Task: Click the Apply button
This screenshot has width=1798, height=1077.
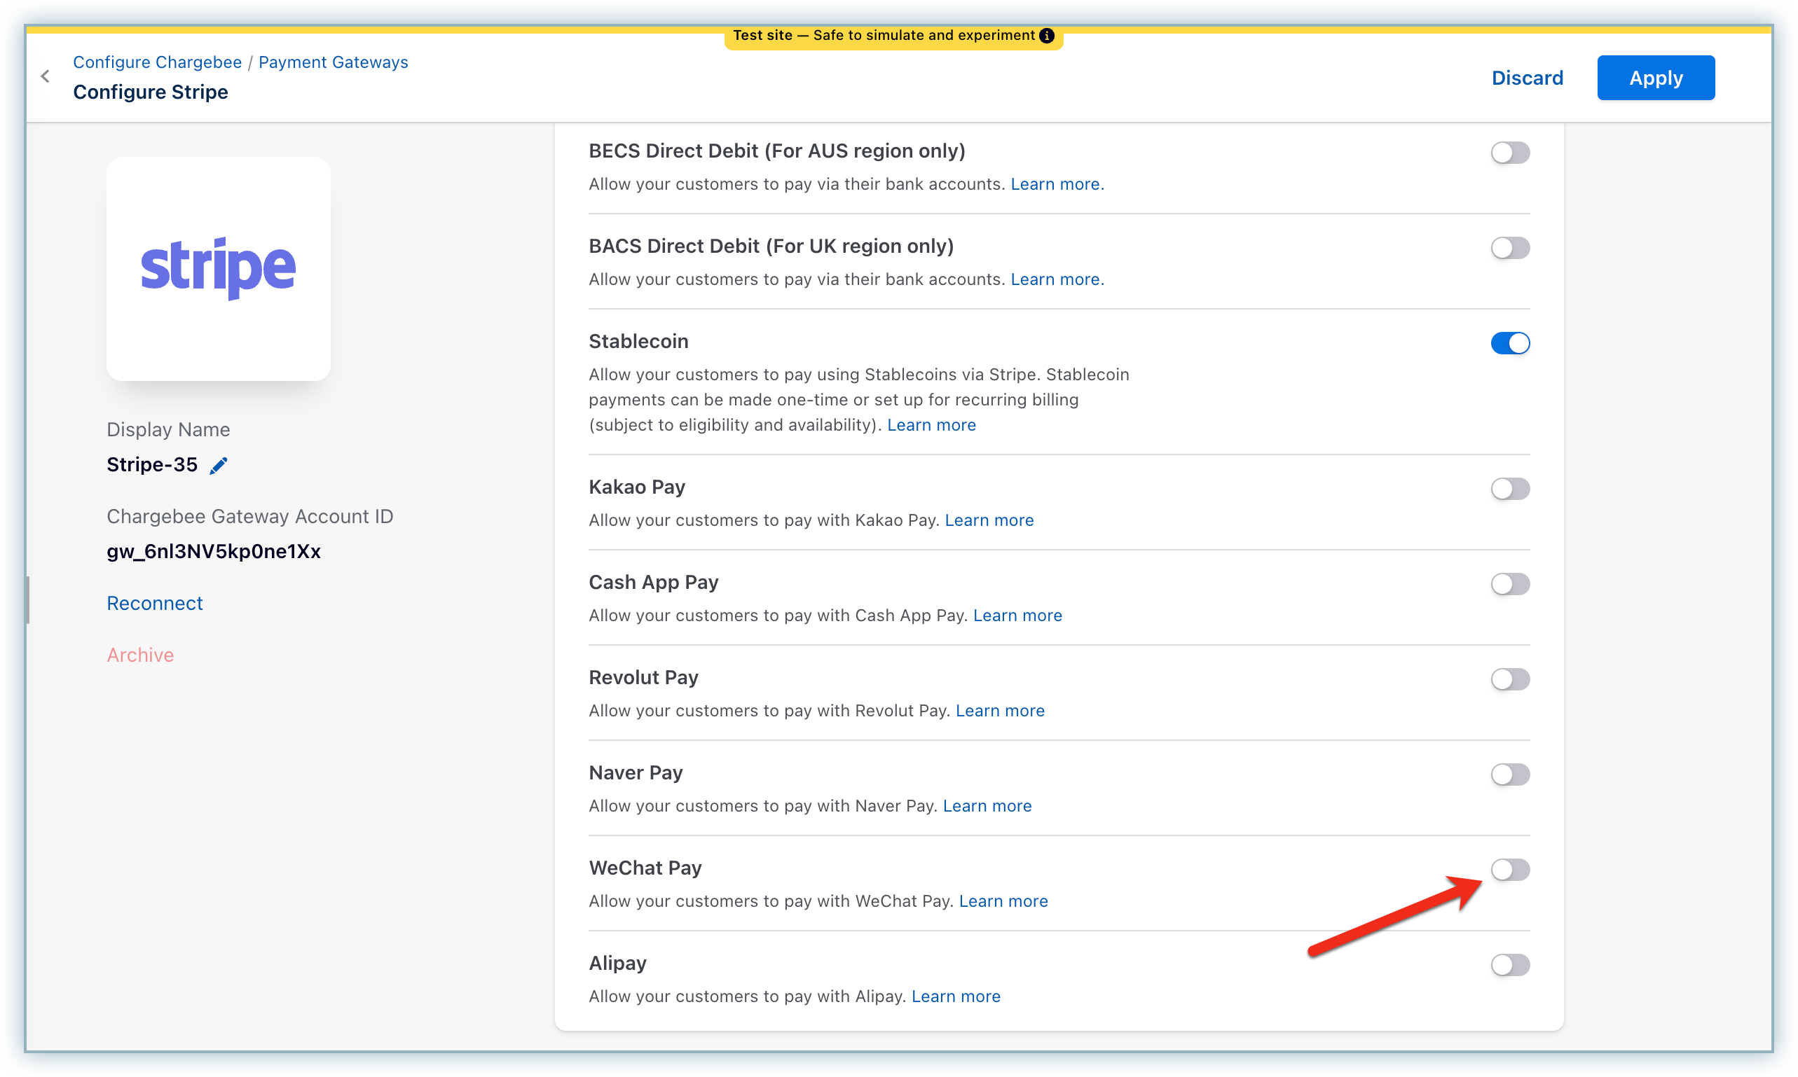Action: [1655, 78]
